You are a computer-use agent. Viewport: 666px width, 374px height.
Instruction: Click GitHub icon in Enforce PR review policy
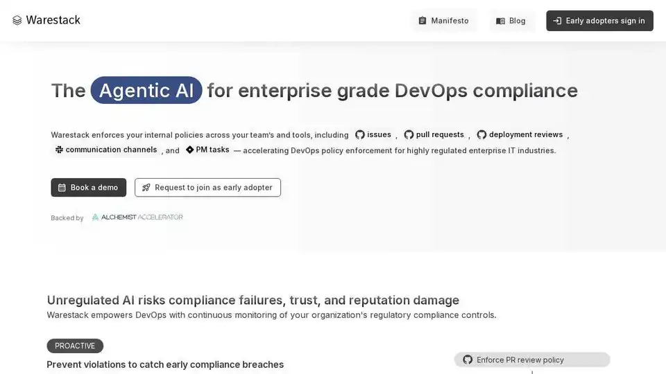coord(468,359)
